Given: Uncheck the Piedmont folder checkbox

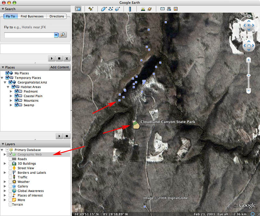Looking at the screenshot, I should click(17, 91).
